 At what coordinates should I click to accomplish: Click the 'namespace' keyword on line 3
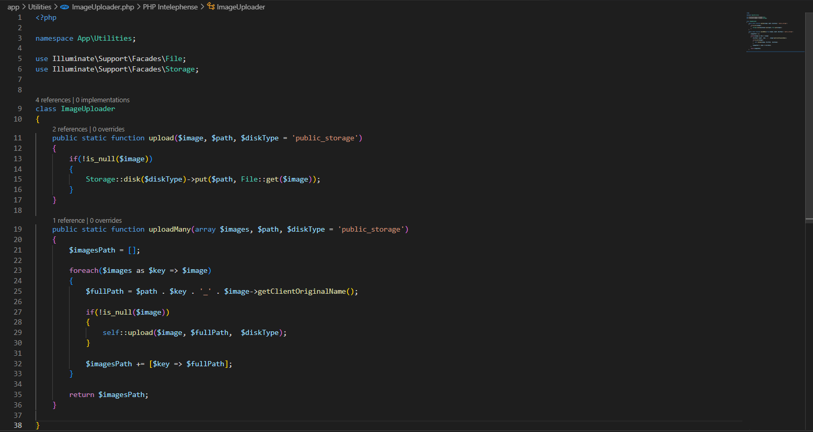(54, 38)
